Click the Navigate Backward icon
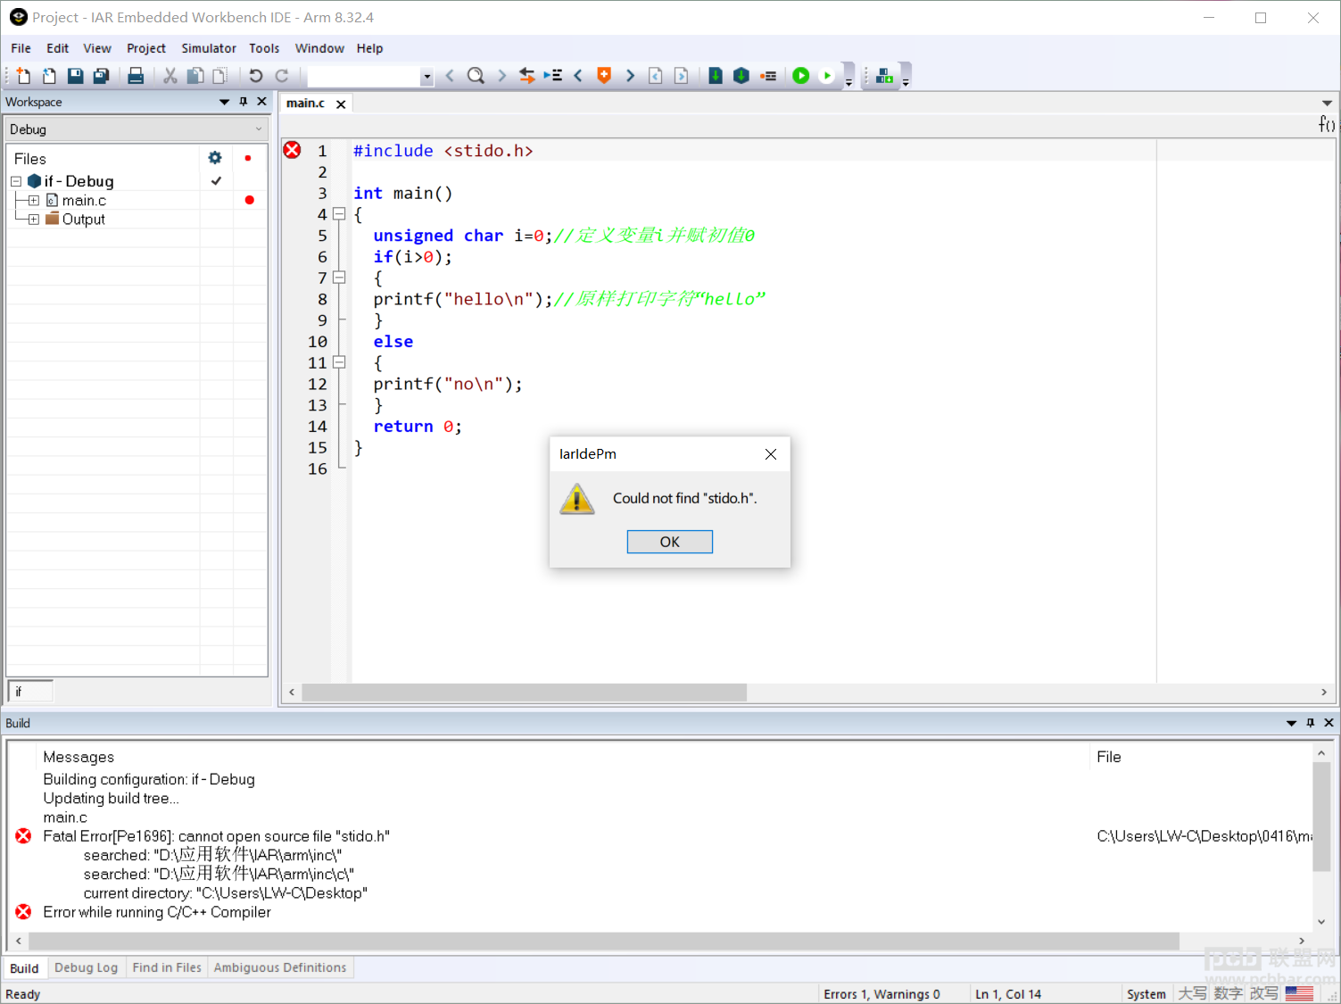This screenshot has width=1341, height=1004. 655,76
